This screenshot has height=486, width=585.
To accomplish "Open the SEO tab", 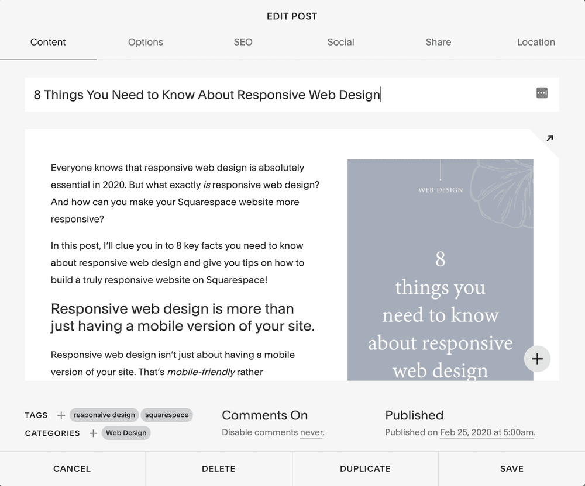I will (243, 42).
